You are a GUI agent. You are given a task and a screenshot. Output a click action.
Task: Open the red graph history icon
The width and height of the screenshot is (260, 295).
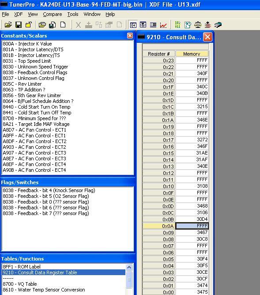(163, 25)
